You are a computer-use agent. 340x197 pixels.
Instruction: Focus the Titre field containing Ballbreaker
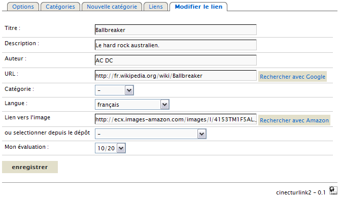pos(176,30)
